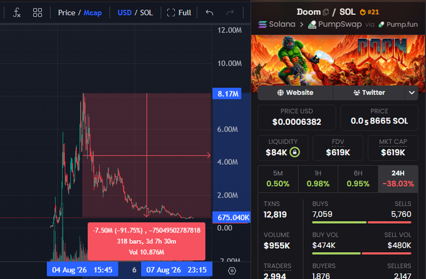
Task: Copy the Doom token address
Action: 326,12
